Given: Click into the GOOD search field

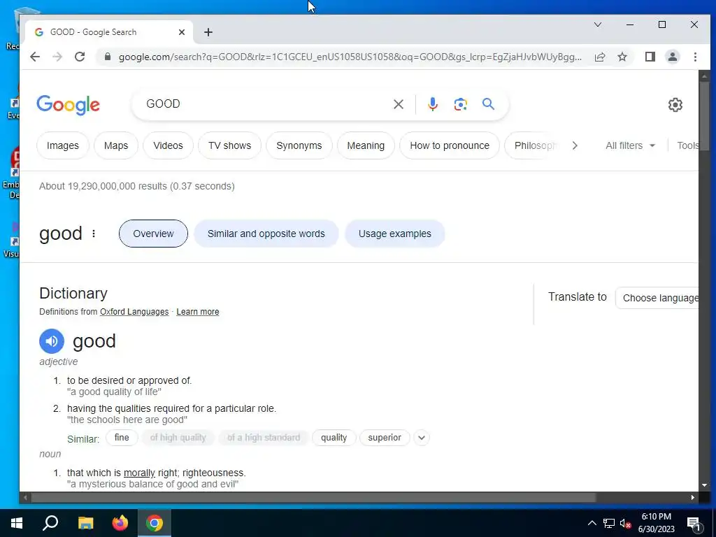Looking at the screenshot, I should click(x=265, y=104).
